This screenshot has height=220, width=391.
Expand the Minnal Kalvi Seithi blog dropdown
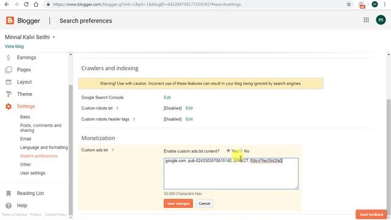tap(54, 37)
